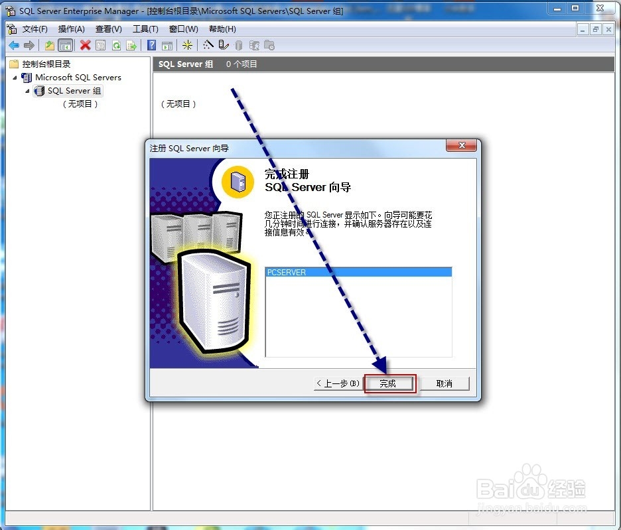Click the SQL Server 组 node icon
Image resolution: width=621 pixels, height=530 pixels.
(x=39, y=91)
